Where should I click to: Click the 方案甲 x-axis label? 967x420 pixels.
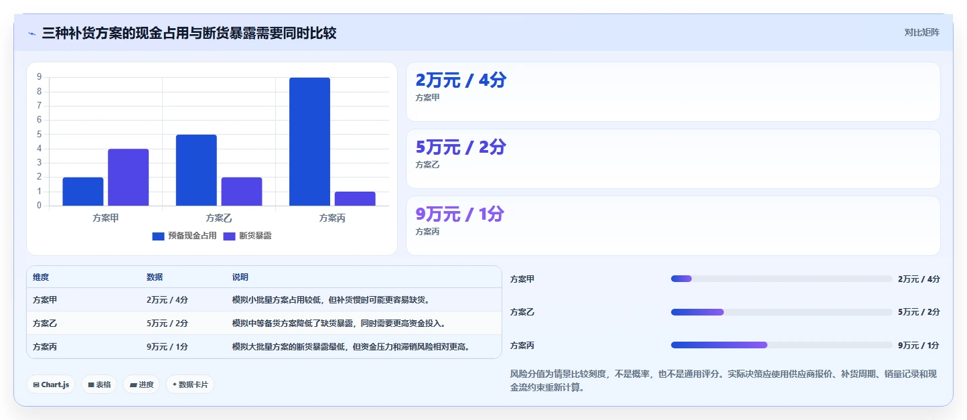[106, 218]
